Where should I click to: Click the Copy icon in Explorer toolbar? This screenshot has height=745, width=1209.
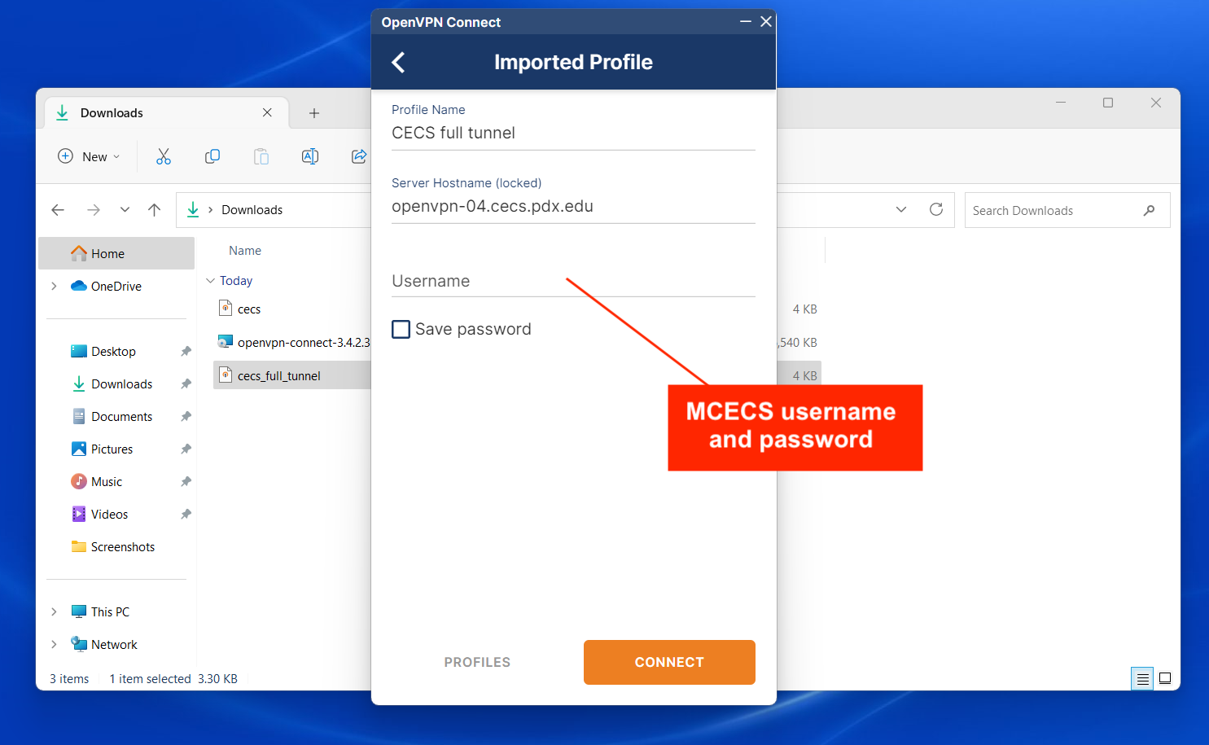[212, 156]
